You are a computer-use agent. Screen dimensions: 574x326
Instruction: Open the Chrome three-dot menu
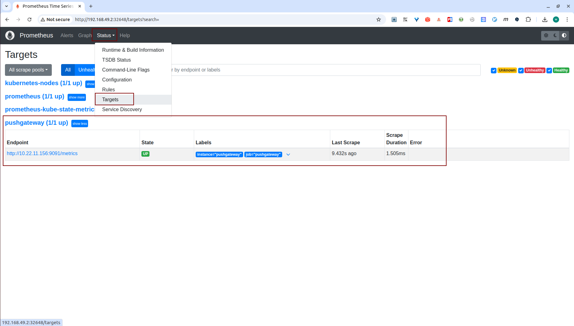pyautogui.click(x=567, y=20)
